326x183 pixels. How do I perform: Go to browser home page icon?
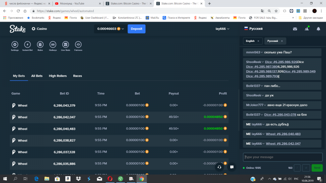(25, 11)
